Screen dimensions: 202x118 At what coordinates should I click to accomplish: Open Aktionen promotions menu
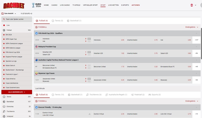point(136,5)
